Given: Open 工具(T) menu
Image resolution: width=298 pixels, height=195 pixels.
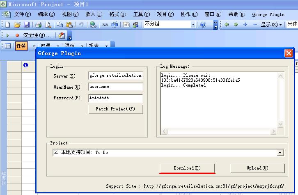Looking at the screenshot, I should (142, 14).
